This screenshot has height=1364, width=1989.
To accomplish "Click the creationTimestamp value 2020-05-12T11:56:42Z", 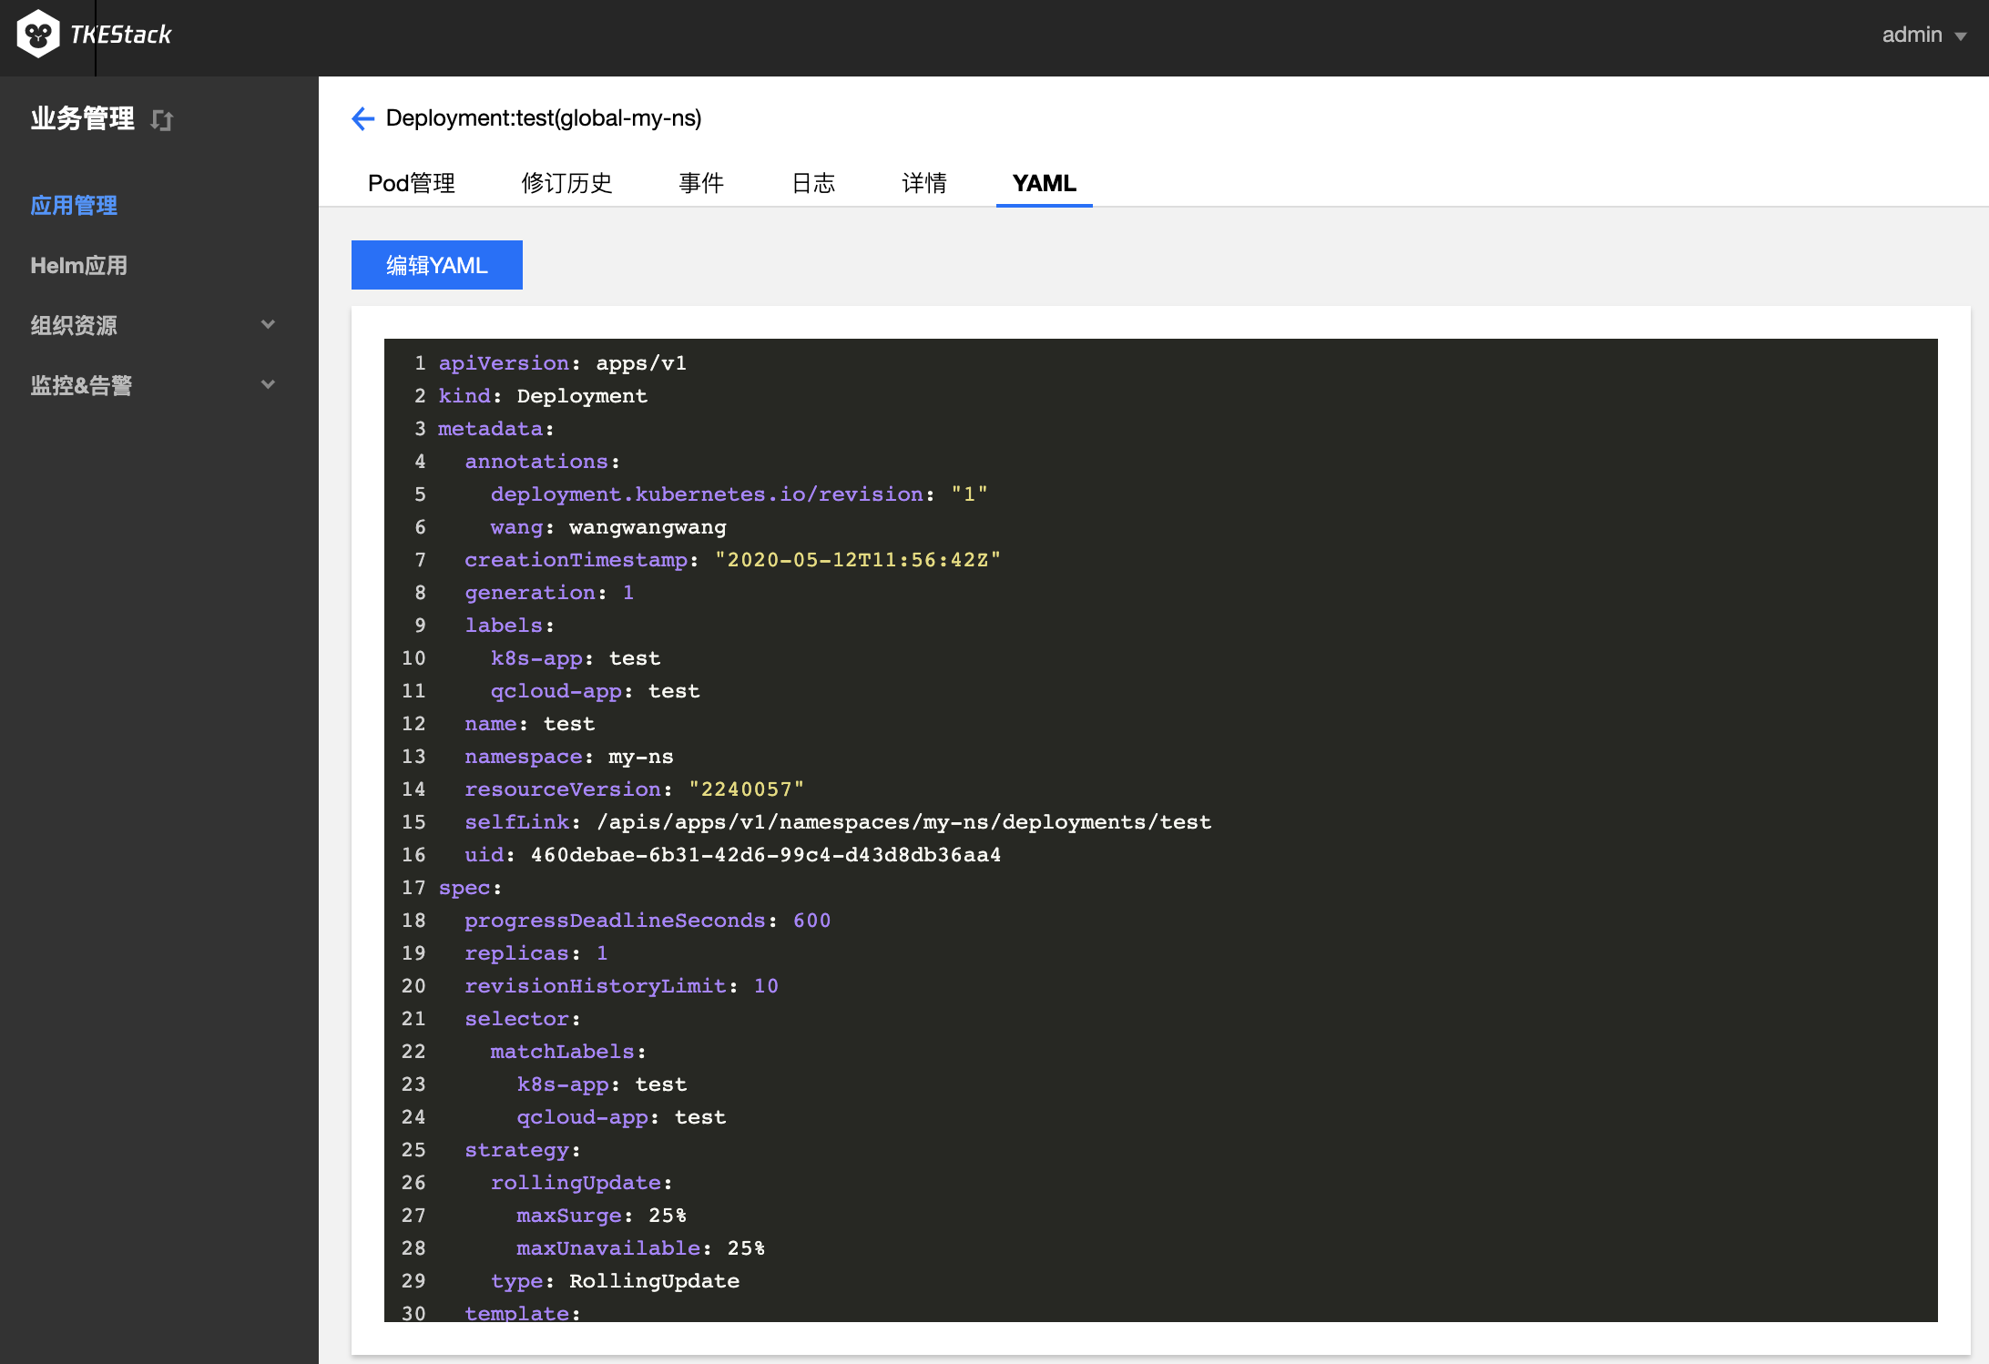I will [858, 560].
